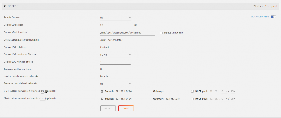Open the LOG number of files dropdown
This screenshot has width=281, height=118.
tap(115, 62)
